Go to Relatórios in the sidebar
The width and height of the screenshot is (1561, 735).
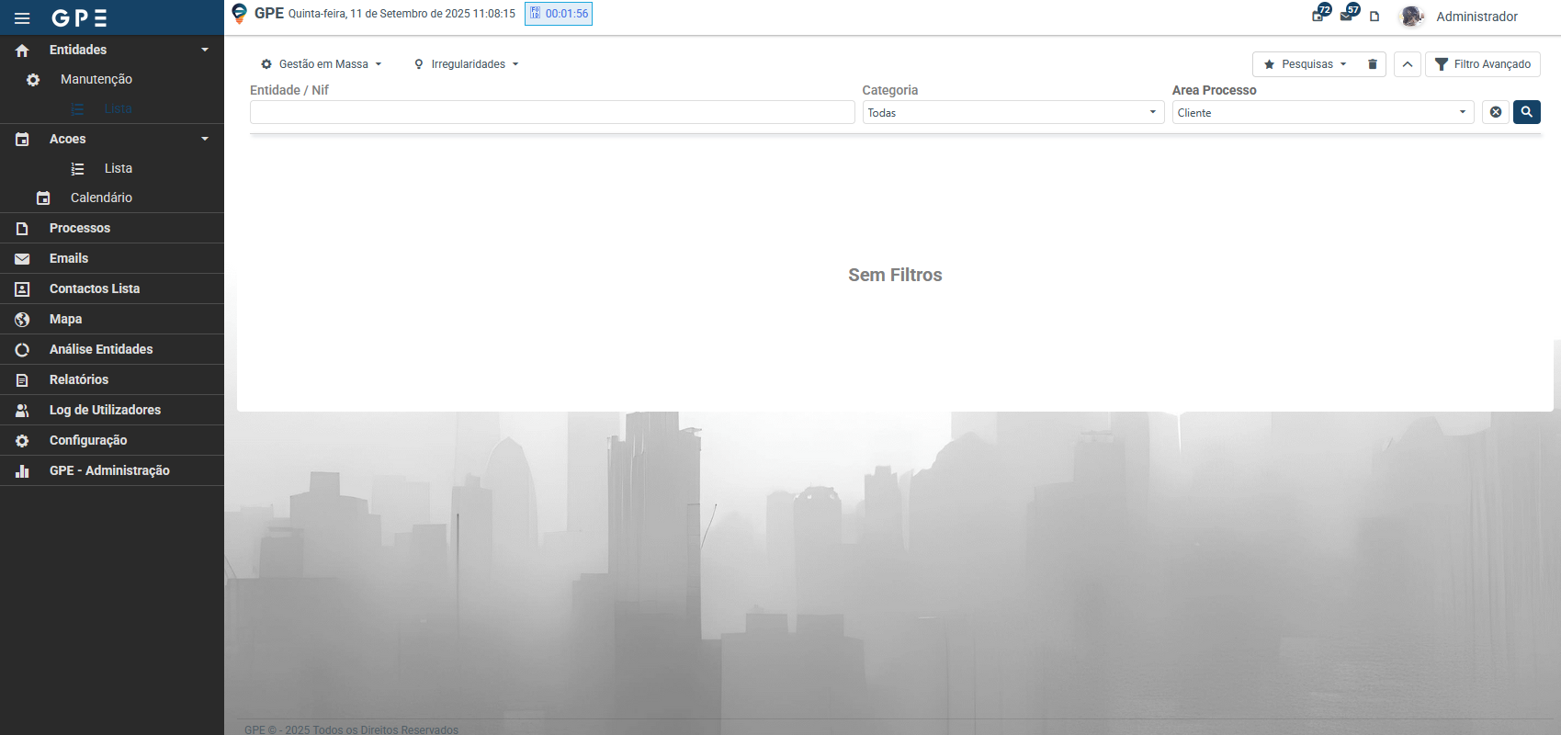[x=79, y=379]
